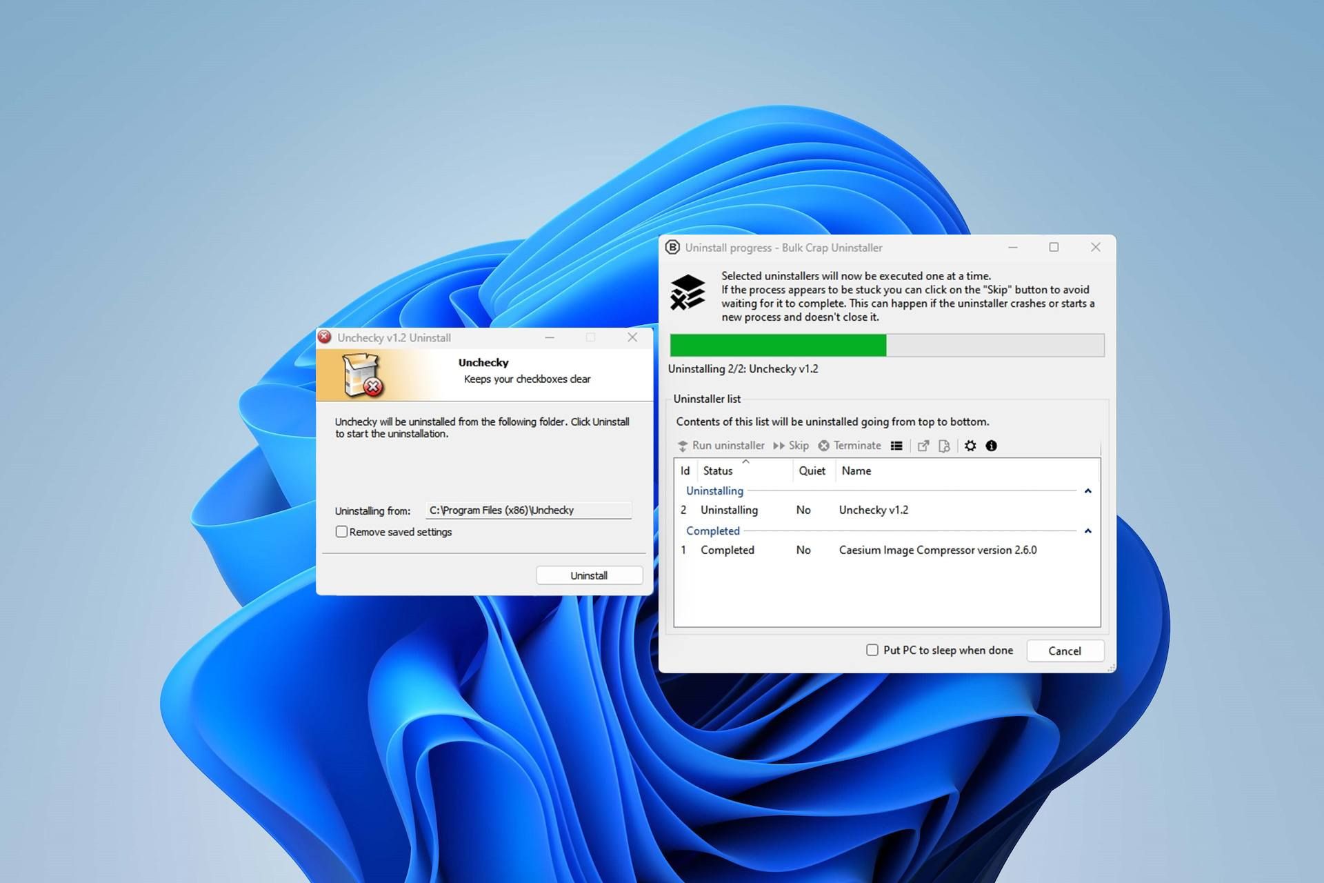Screen dimensions: 1324x883
Task: Click the green uninstall progress bar
Action: (887, 345)
